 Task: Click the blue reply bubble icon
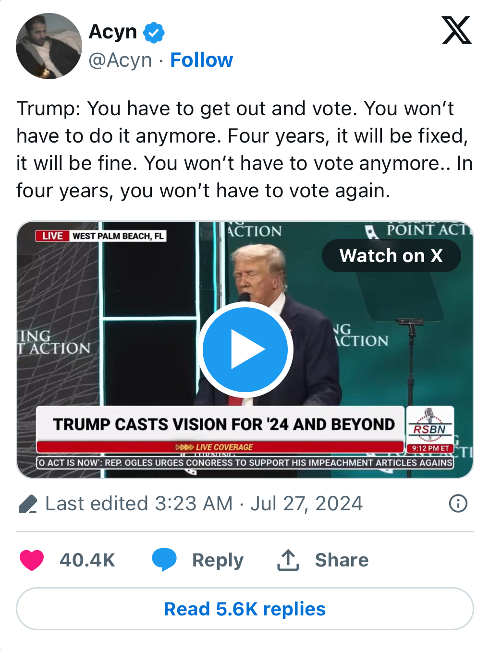pyautogui.click(x=164, y=560)
